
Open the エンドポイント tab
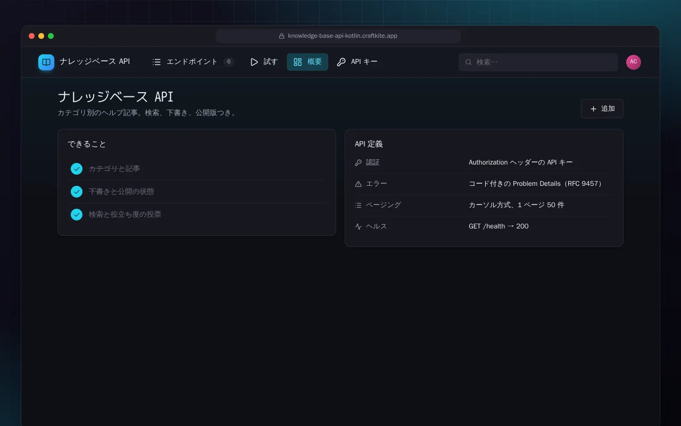193,62
